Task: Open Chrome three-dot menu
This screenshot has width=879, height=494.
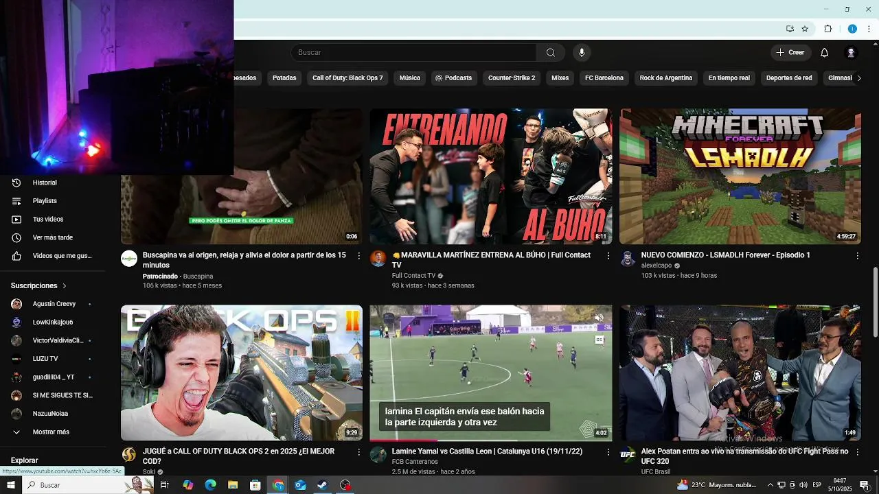Action: click(x=869, y=29)
